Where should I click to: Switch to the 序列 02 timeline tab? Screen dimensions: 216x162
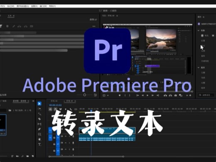pyautogui.click(x=69, y=101)
